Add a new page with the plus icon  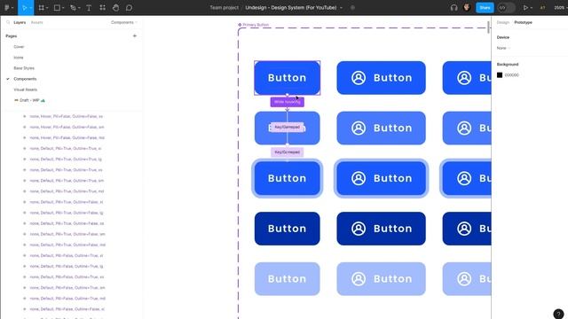(x=135, y=35)
